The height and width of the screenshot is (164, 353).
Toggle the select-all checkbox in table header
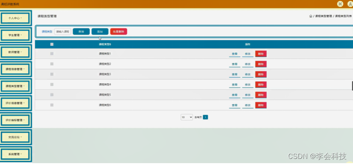click(x=52, y=44)
